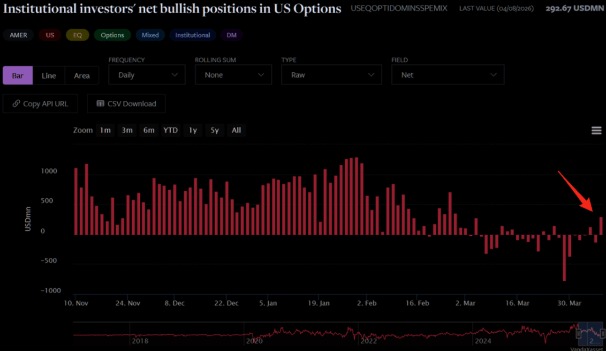606x351 pixels.
Task: Select the 1m zoom range
Action: [x=105, y=130]
